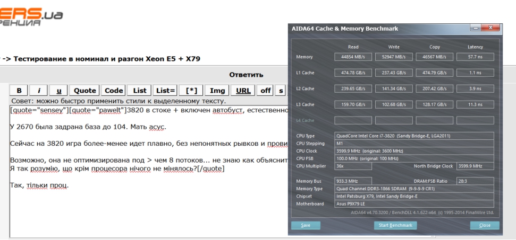This screenshot has height=240, width=516.
Task: Insert a Code tag
Action: tap(114, 91)
